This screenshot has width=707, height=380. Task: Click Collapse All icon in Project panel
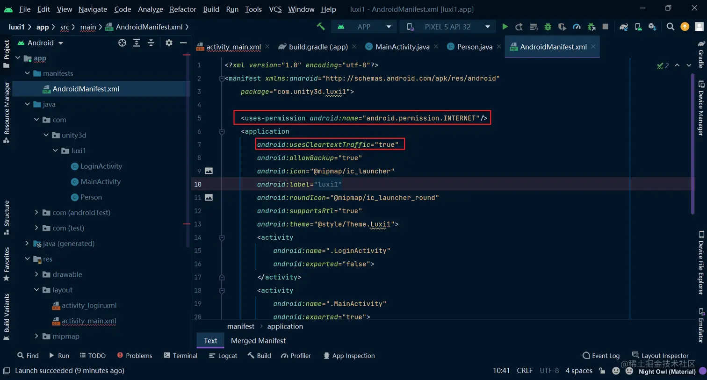click(151, 43)
